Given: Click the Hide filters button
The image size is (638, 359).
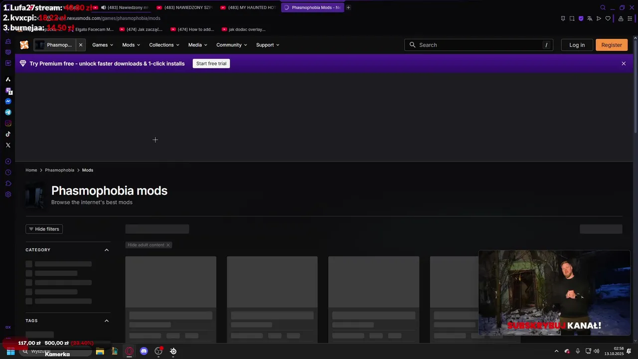Looking at the screenshot, I should (x=44, y=229).
